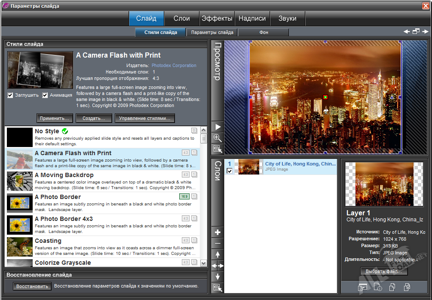Screen dimensions: 432x300
Task: Switch to the Эффекты tab
Action: 217,18
